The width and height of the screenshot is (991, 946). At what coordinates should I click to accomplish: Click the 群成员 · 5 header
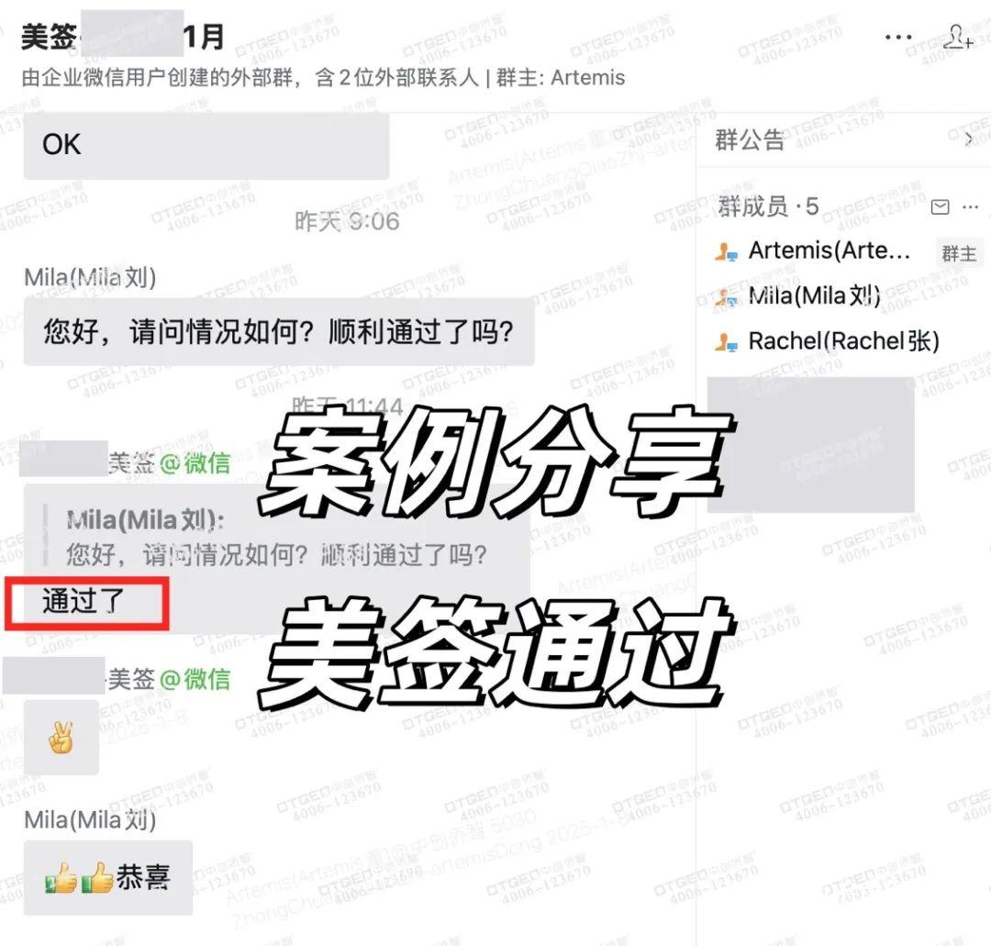768,206
